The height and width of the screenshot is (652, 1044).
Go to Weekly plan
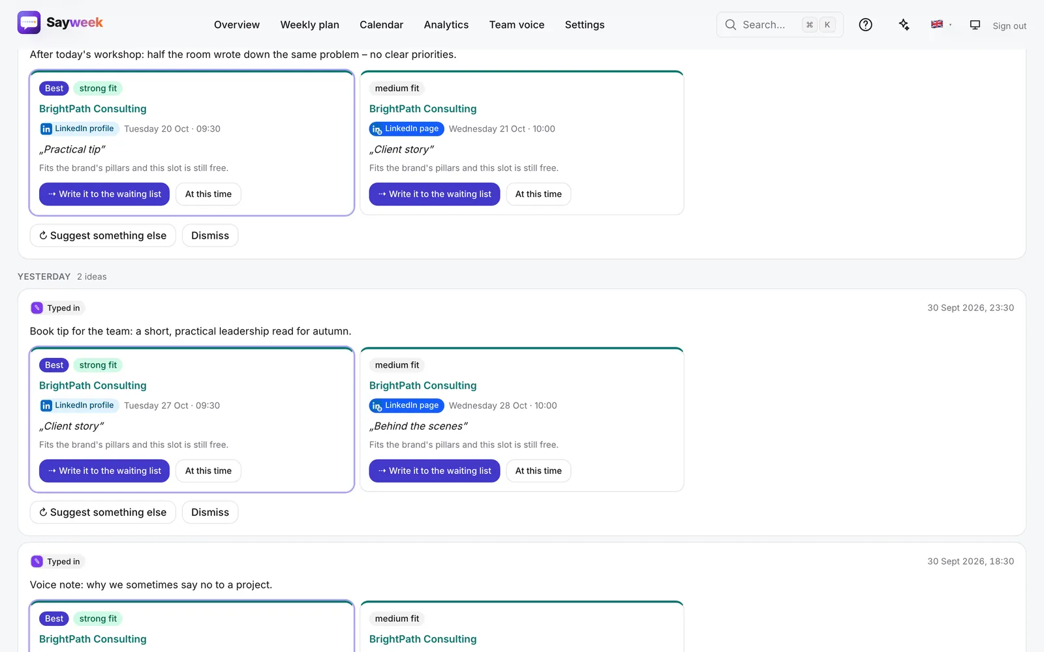(309, 25)
